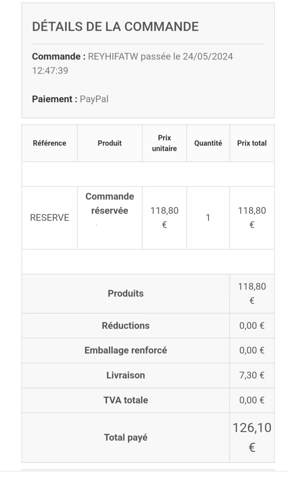Click the Réductions row label
This screenshot has height=480, width=288.
point(125,325)
